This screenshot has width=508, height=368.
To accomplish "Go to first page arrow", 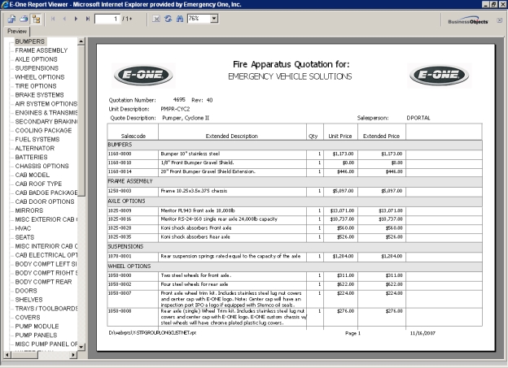I will pos(53,19).
